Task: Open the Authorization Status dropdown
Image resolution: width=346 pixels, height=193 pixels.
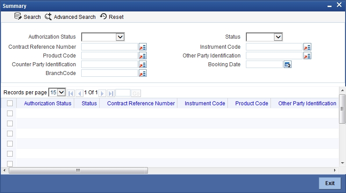Action: (x=103, y=37)
